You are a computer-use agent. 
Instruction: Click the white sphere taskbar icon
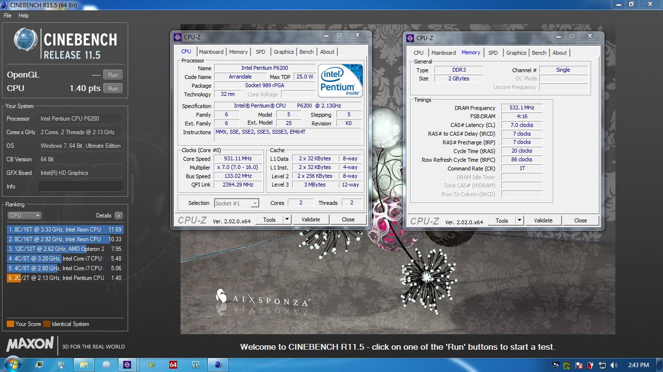(x=106, y=365)
